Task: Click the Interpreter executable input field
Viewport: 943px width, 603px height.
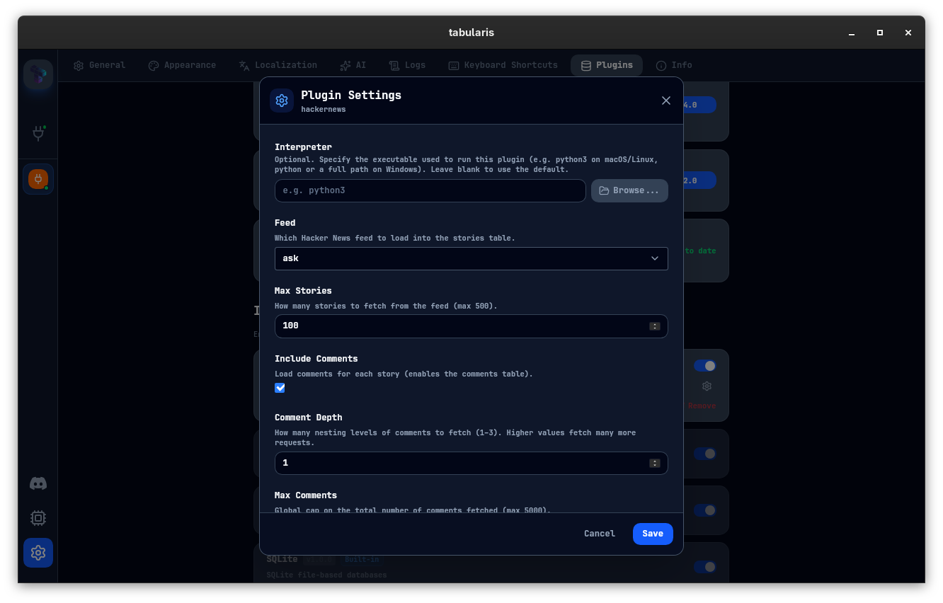Action: click(430, 190)
